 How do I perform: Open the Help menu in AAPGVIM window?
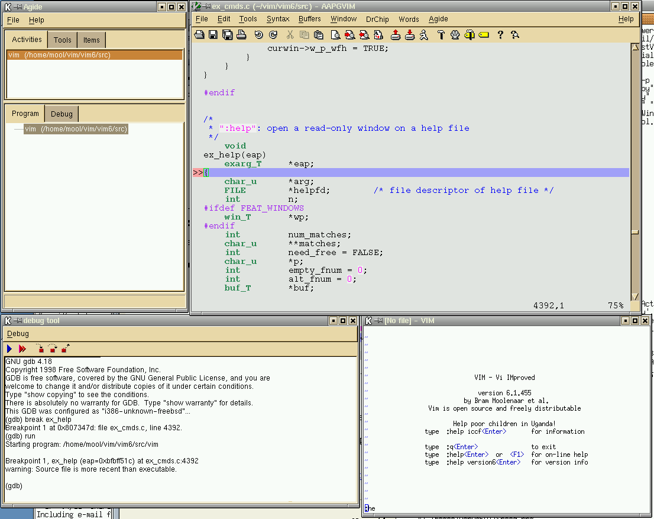point(626,19)
